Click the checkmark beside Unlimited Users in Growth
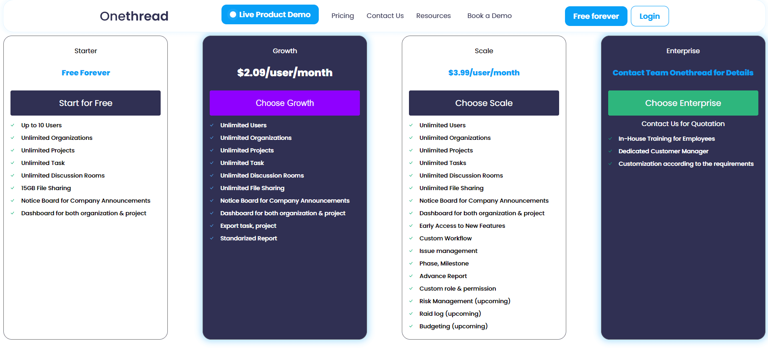The image size is (768, 348). [211, 125]
